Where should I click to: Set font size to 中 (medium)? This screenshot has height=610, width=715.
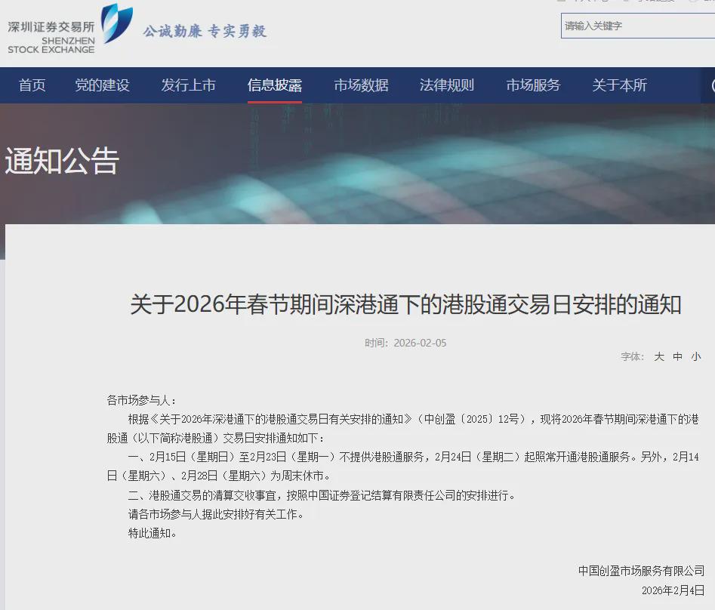click(677, 357)
